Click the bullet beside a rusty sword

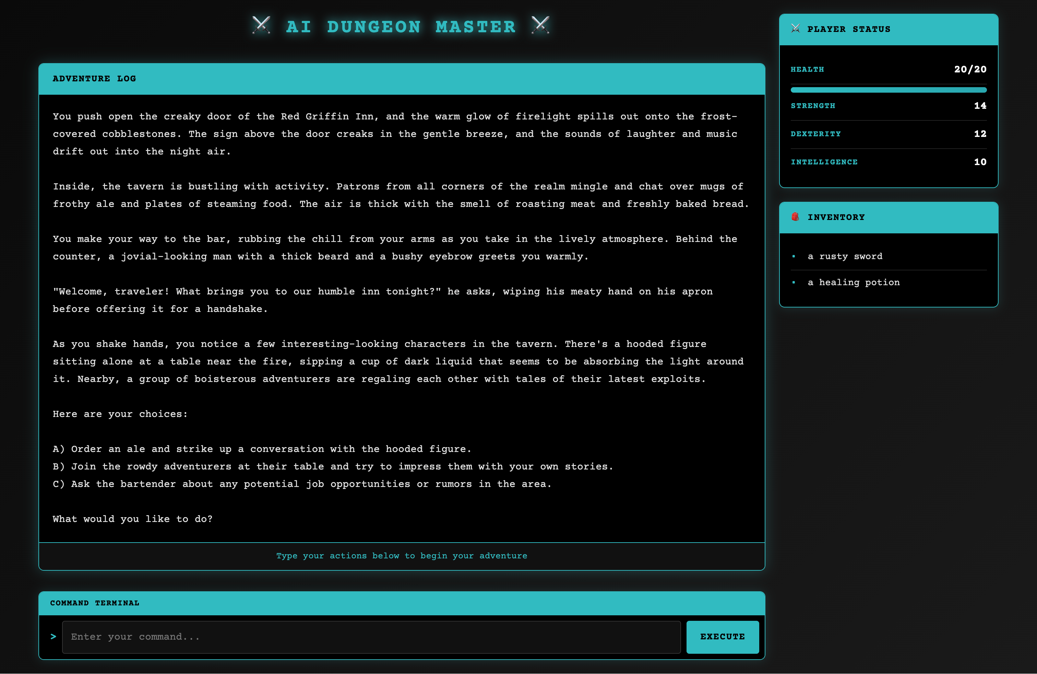794,256
